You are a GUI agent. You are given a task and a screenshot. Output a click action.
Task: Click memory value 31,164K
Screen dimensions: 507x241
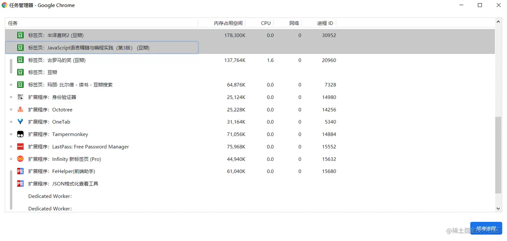pyautogui.click(x=236, y=122)
